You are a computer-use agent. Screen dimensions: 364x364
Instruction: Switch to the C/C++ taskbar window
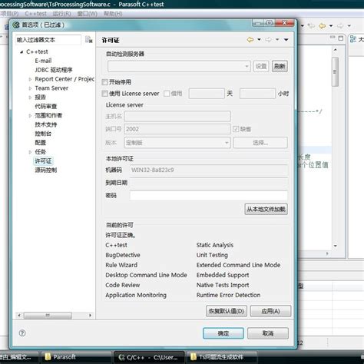tap(149, 357)
